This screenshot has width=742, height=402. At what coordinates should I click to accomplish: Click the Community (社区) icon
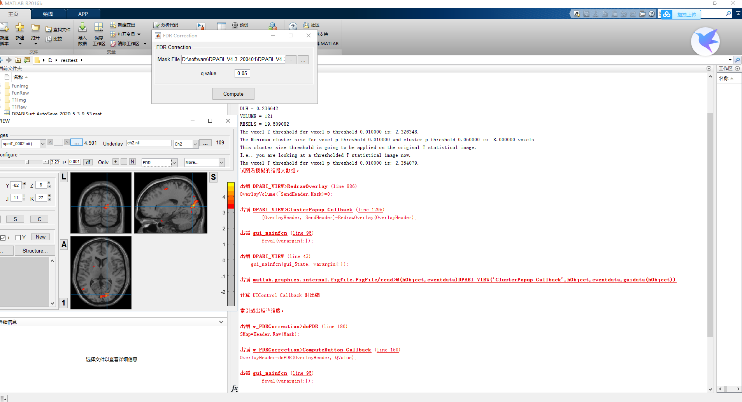[x=306, y=25]
